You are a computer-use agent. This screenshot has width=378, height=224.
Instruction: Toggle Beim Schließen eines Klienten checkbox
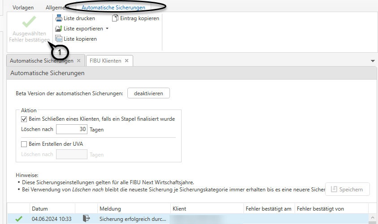pyautogui.click(x=24, y=119)
